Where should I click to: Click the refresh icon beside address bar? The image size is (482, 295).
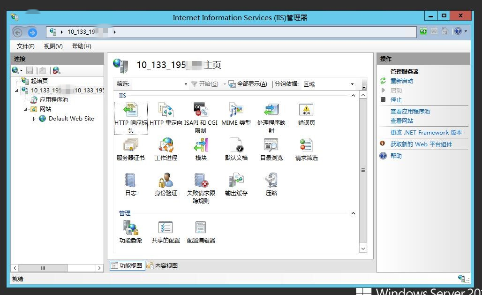click(423, 31)
